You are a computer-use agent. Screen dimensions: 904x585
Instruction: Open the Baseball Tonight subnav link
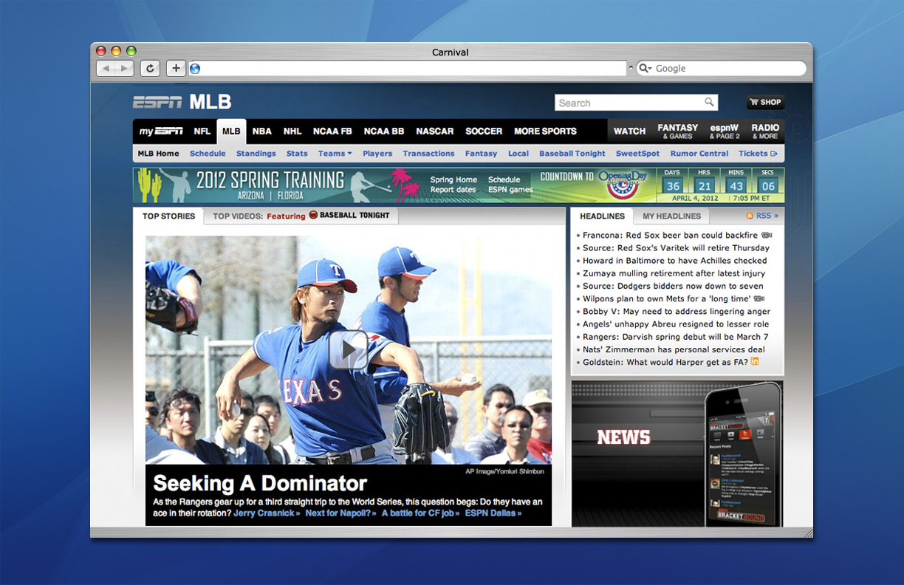coord(572,154)
